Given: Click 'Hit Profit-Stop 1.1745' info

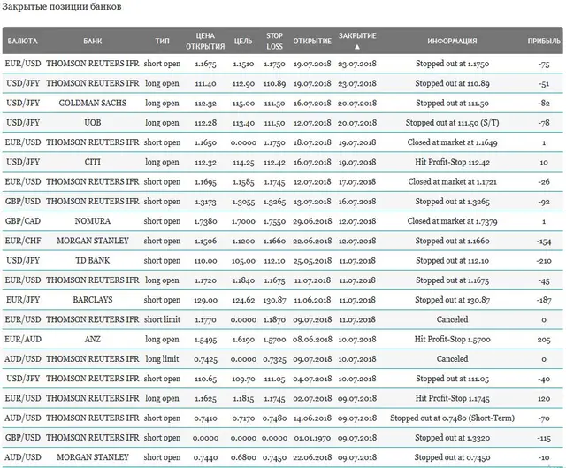Looking at the screenshot, I should pos(452,398).
